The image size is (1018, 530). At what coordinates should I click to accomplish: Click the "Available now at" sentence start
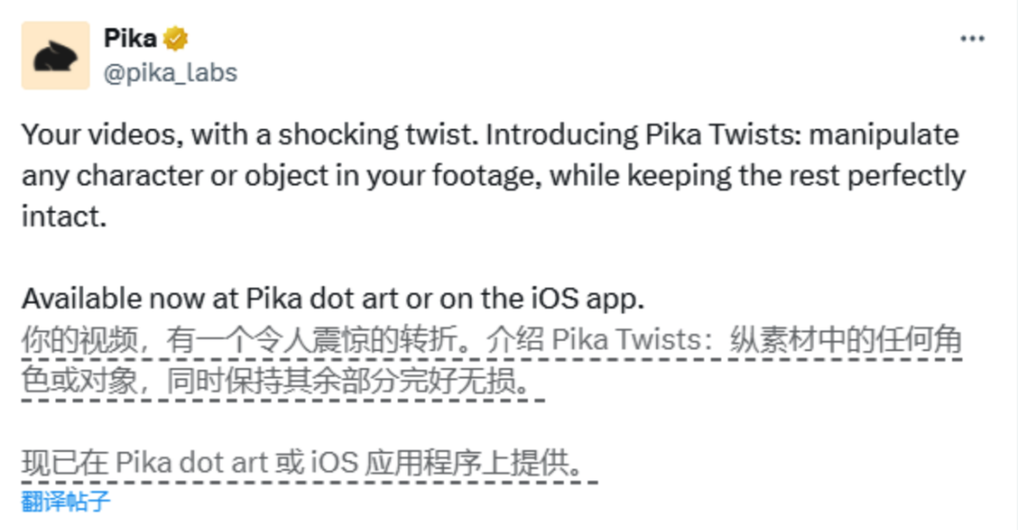tap(130, 299)
